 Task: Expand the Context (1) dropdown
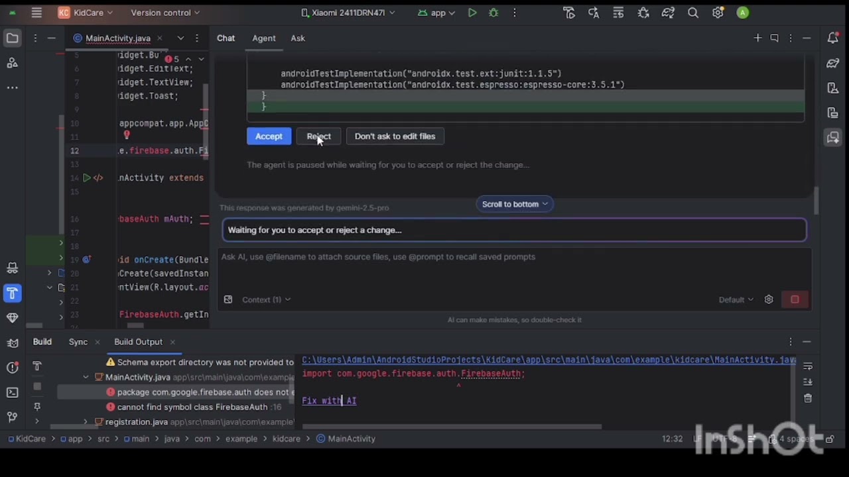(265, 299)
